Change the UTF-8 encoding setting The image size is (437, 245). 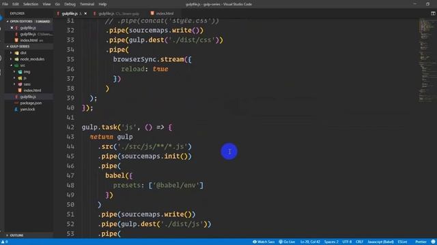[347, 242]
